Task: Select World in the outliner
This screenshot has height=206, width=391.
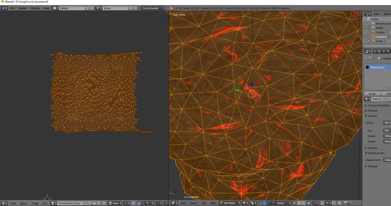Action: coord(379,28)
